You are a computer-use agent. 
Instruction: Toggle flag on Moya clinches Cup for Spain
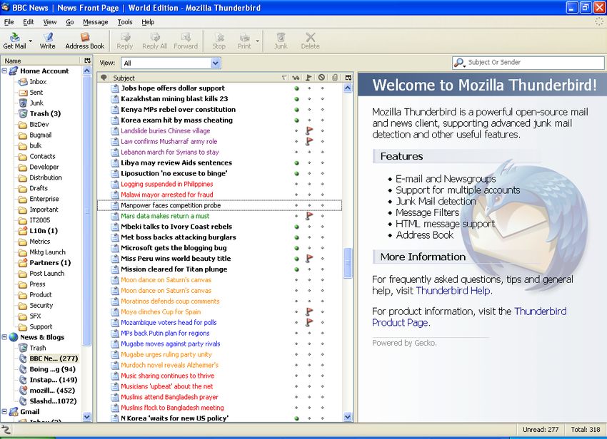pyautogui.click(x=309, y=311)
